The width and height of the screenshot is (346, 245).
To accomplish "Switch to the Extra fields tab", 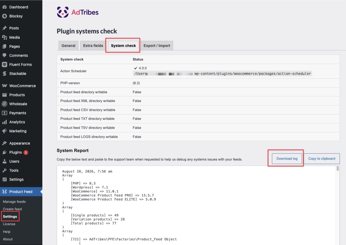I will point(93,45).
